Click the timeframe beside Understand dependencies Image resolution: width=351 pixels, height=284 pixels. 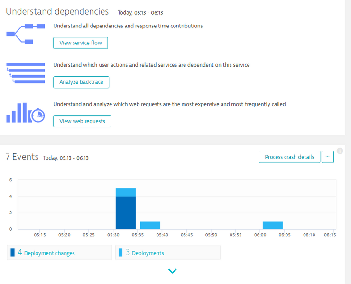coord(140,13)
